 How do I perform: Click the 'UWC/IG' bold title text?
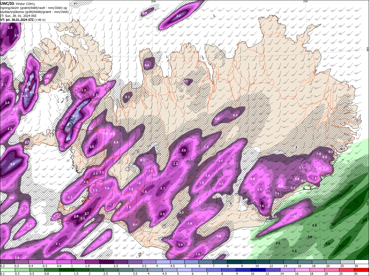[x=7, y=3]
